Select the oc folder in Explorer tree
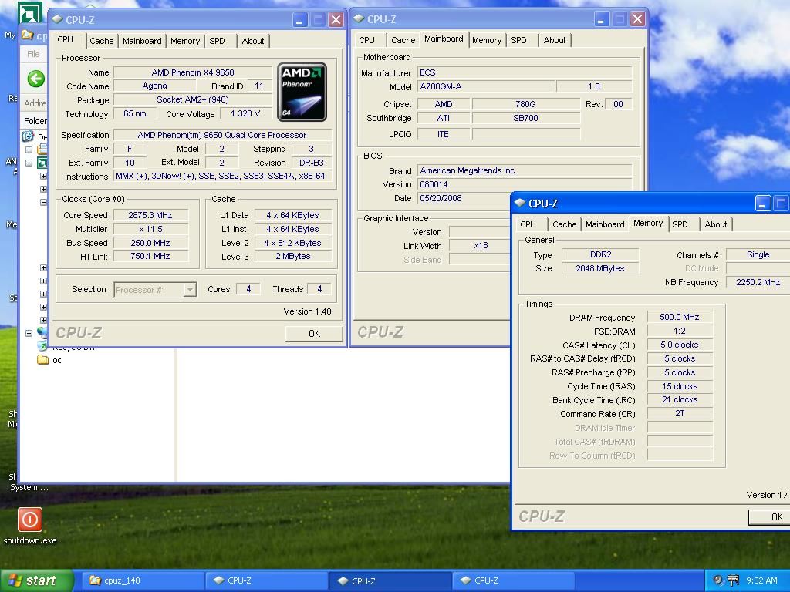 tap(50, 361)
